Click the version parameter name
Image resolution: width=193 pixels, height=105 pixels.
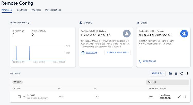pyautogui.click(x=31, y=95)
